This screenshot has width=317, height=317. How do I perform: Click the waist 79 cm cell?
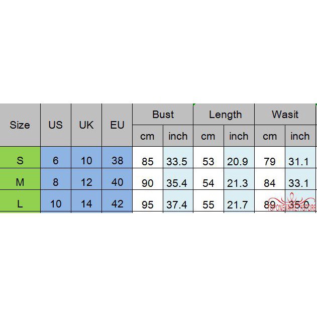[270, 161]
